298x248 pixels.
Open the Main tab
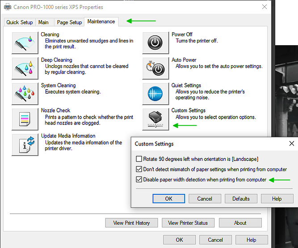45,22
